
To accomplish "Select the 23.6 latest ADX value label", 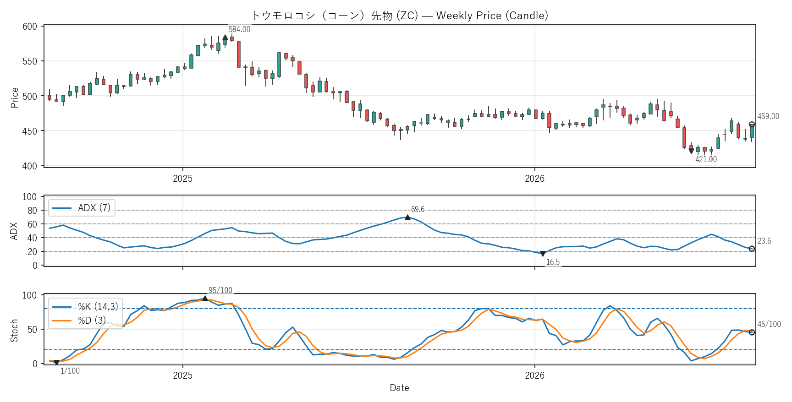I will click(x=764, y=241).
